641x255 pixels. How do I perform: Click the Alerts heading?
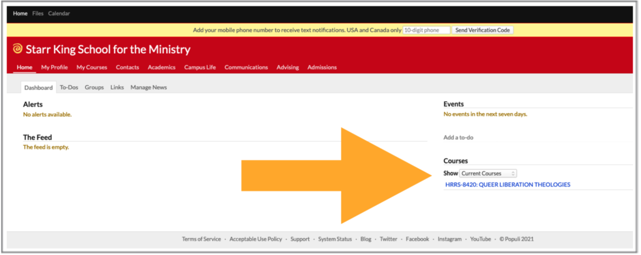tap(33, 104)
